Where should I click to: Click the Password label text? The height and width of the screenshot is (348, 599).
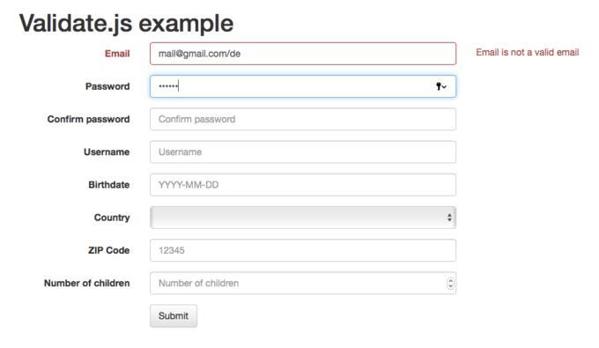coord(107,86)
